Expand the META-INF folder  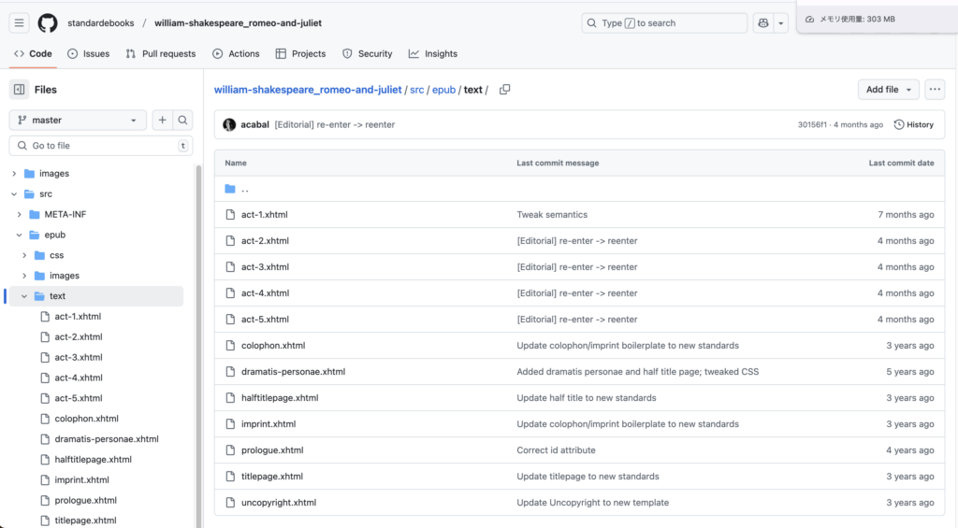pyautogui.click(x=19, y=214)
